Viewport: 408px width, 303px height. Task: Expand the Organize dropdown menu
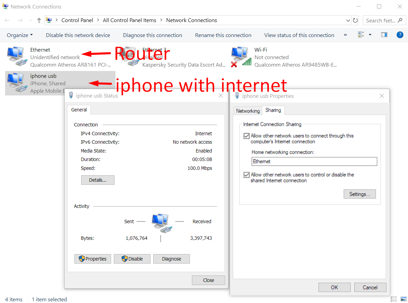[x=20, y=35]
